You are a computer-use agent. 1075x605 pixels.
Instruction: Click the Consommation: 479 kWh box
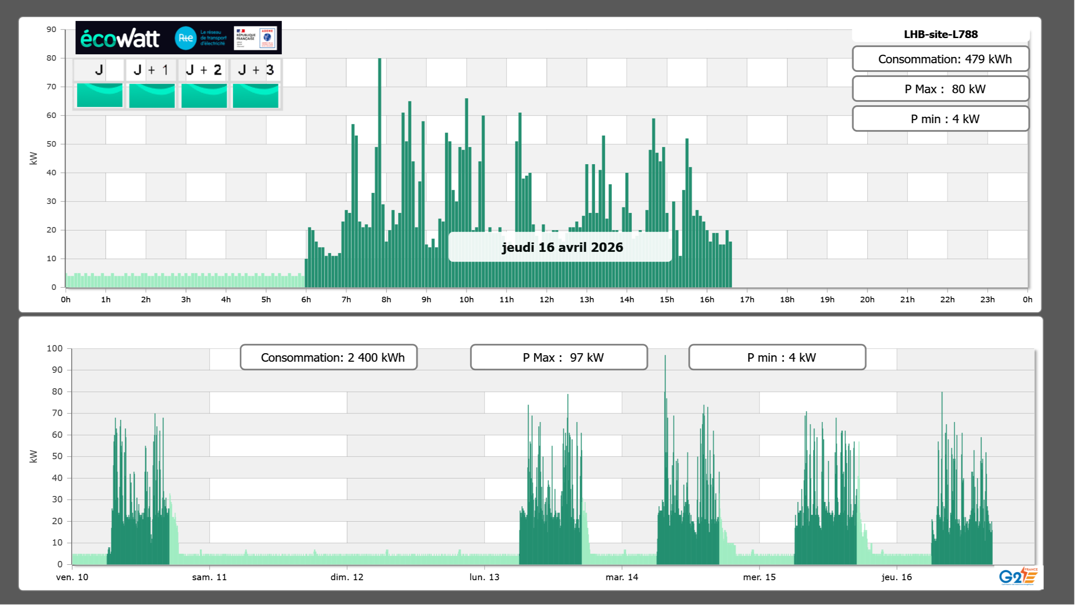pyautogui.click(x=941, y=59)
